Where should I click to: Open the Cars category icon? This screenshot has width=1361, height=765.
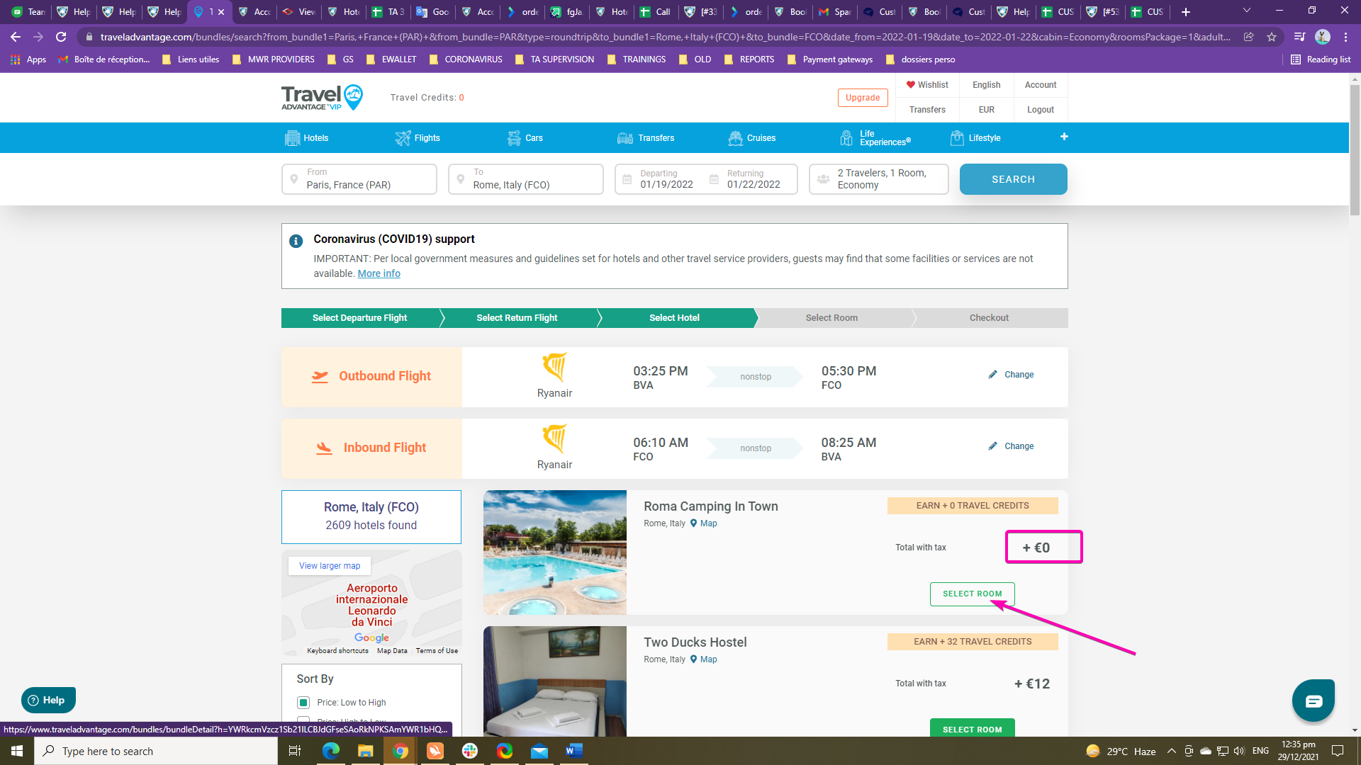514,138
